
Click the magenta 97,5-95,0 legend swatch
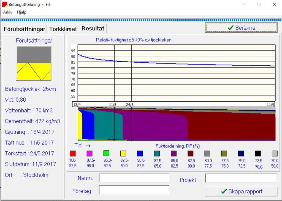click(x=90, y=153)
